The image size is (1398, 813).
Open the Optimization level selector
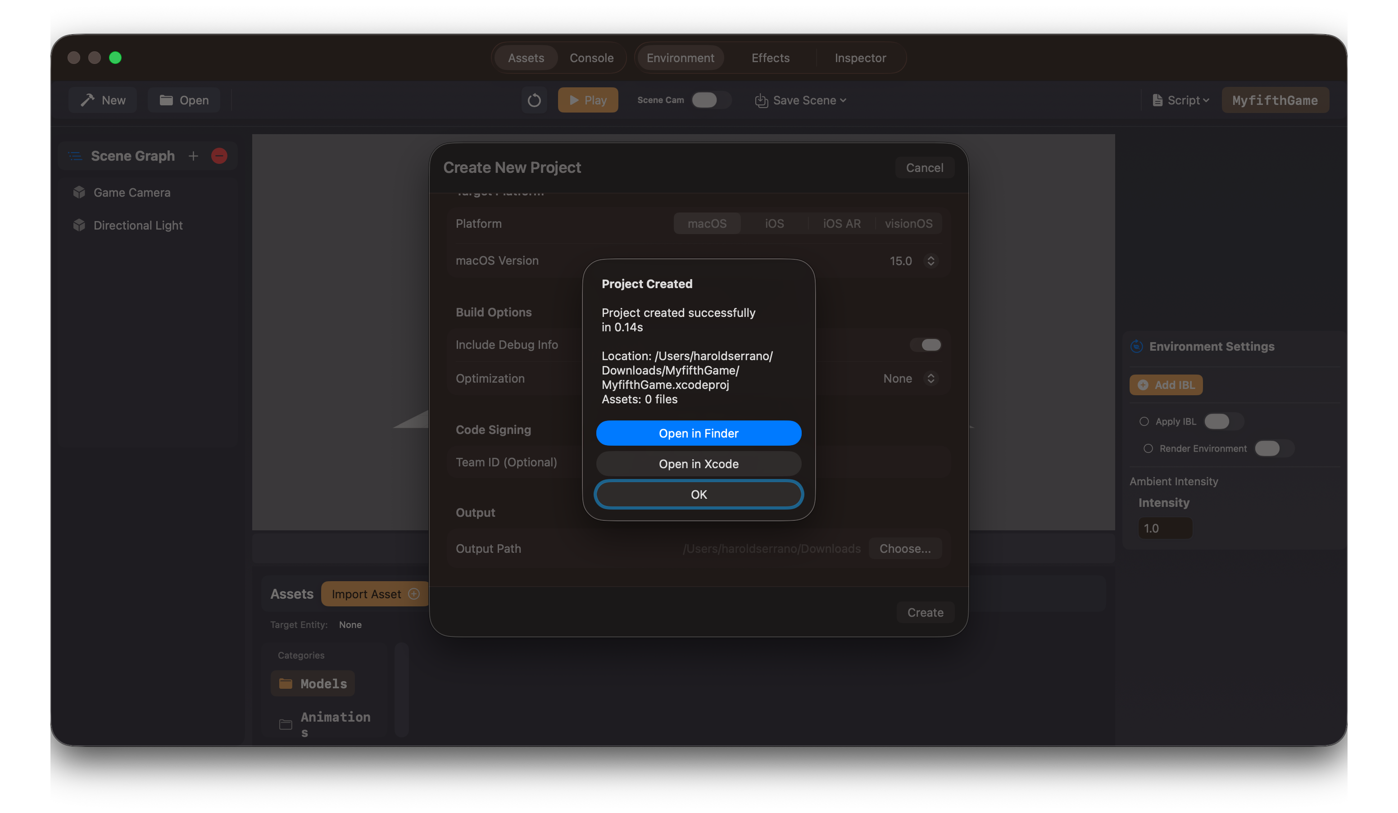tap(930, 378)
